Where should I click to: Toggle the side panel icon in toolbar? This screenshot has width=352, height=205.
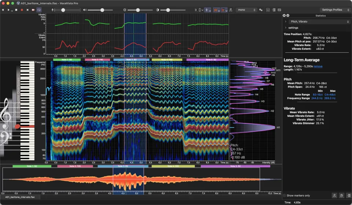click(x=274, y=10)
